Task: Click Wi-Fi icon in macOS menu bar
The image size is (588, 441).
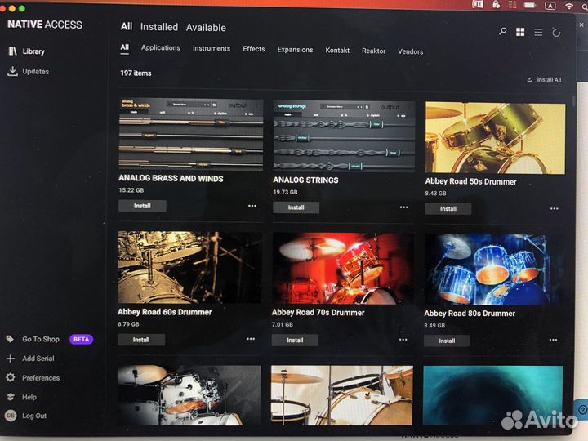Action: pos(568,6)
